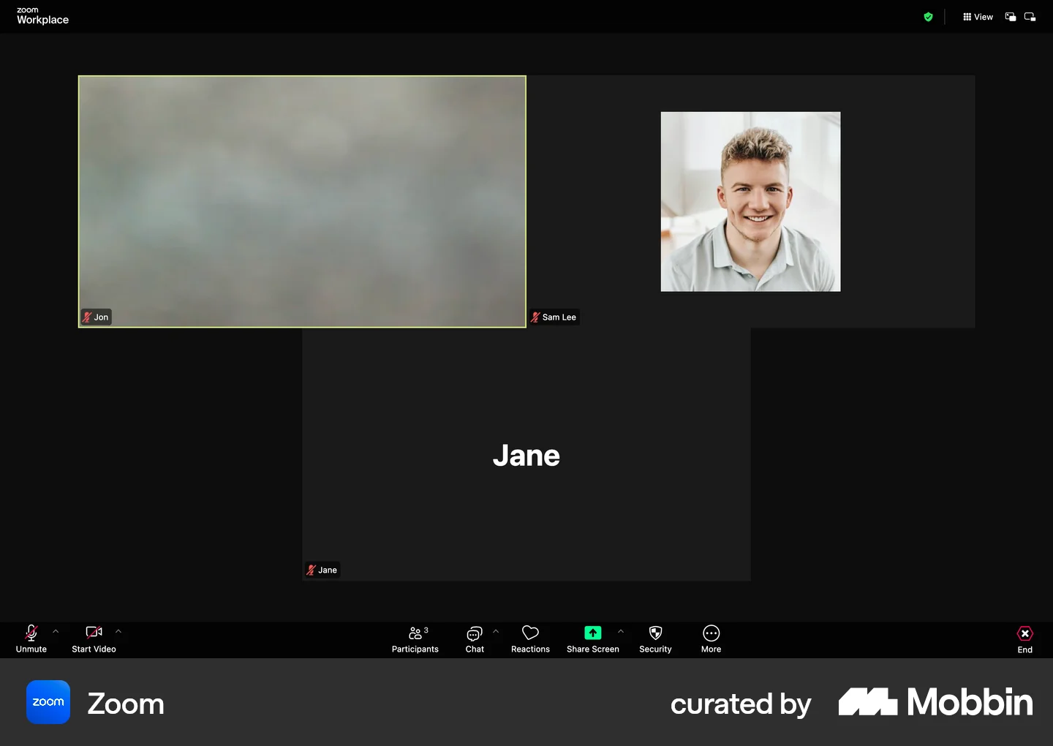The height and width of the screenshot is (746, 1053).
Task: Select Sam Lee's profile photo
Action: pos(750,201)
